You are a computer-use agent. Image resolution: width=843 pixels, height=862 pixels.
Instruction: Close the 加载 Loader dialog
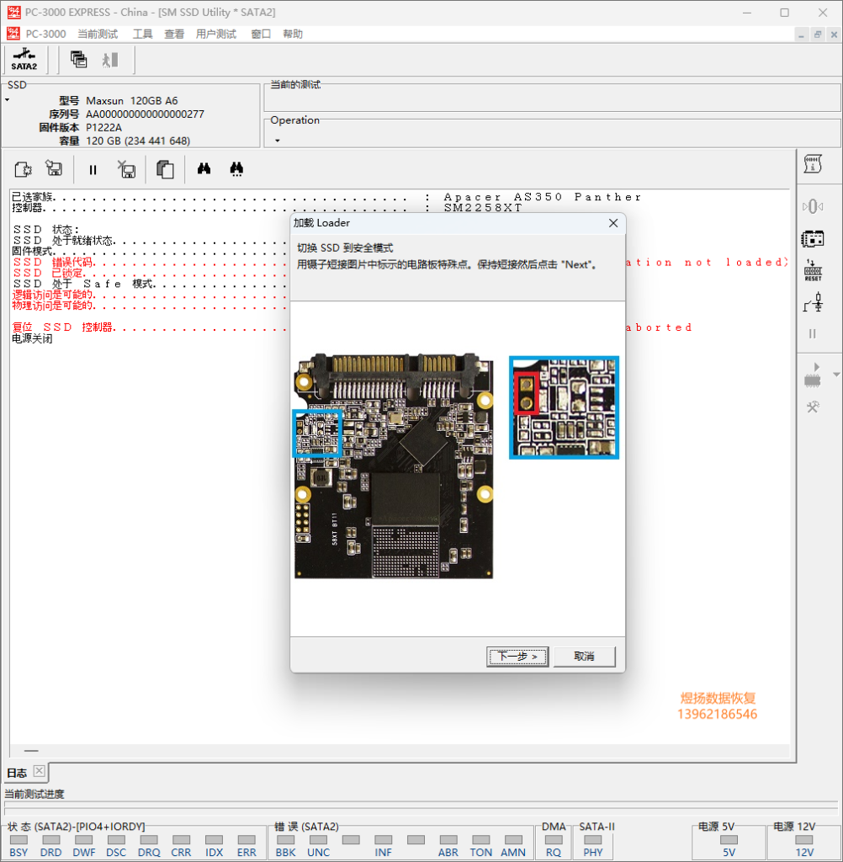pyautogui.click(x=613, y=223)
